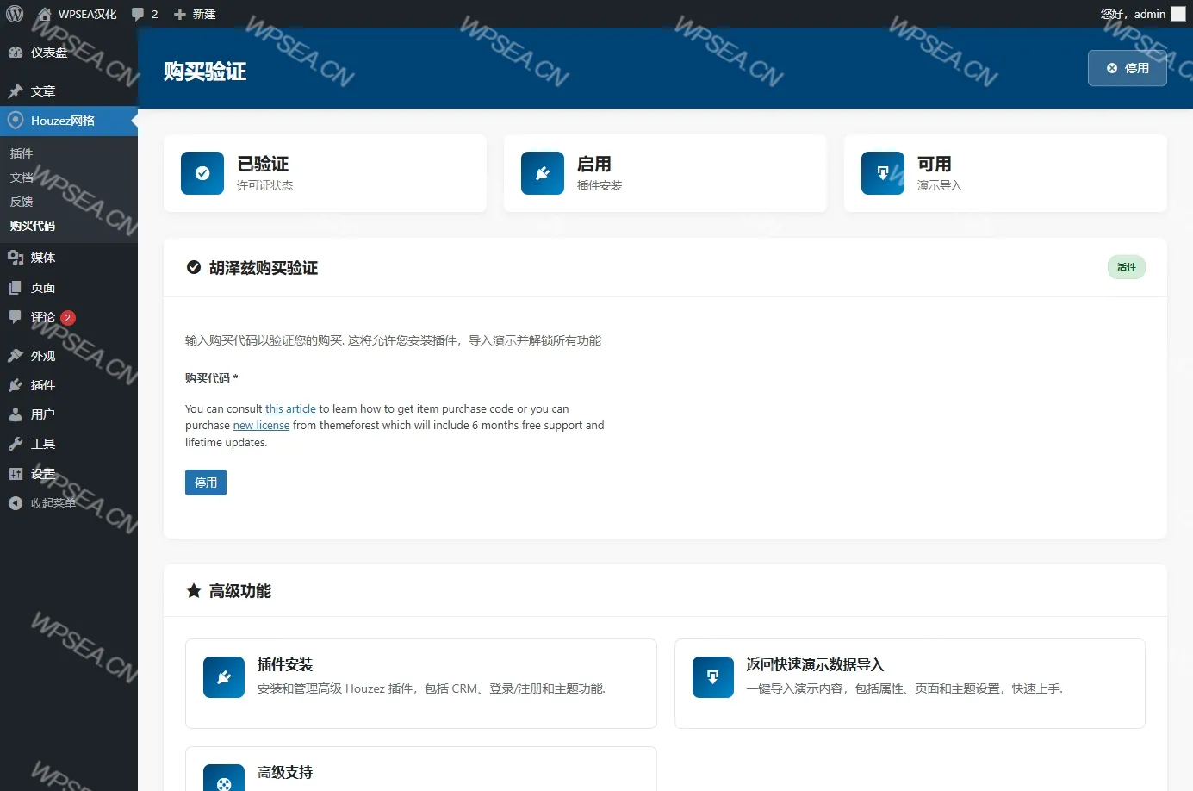Click the 可用 demo import icon
The image size is (1193, 791).
tap(883, 173)
